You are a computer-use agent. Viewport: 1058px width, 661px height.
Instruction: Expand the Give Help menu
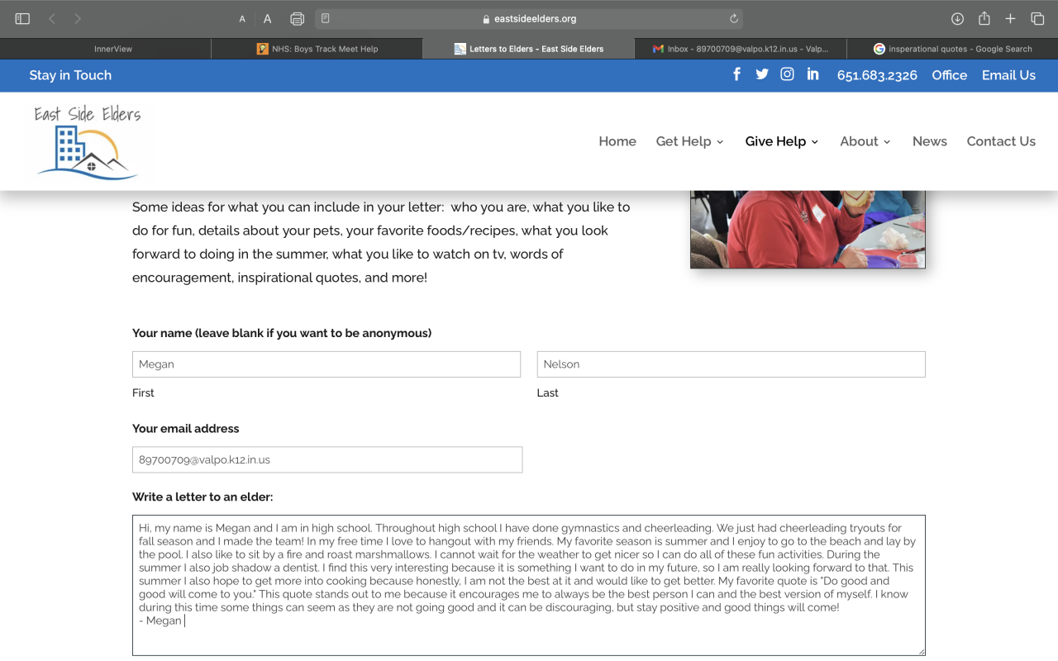781,141
